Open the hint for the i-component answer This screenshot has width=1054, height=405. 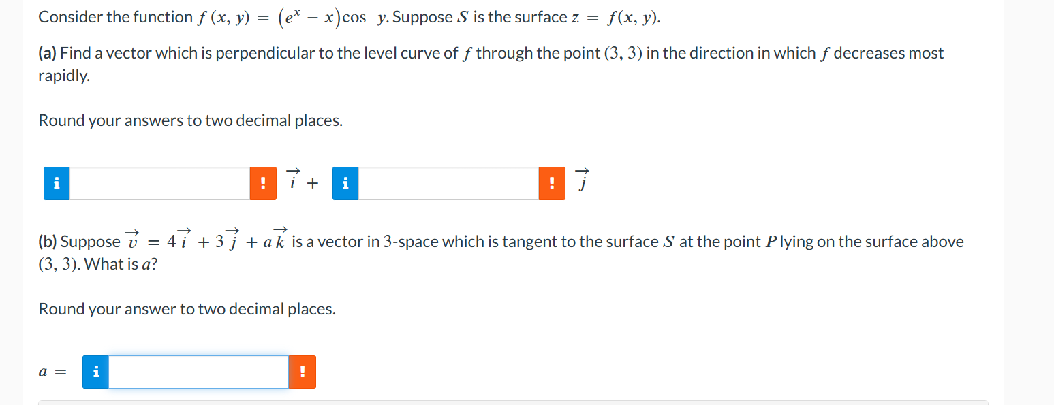click(x=56, y=182)
